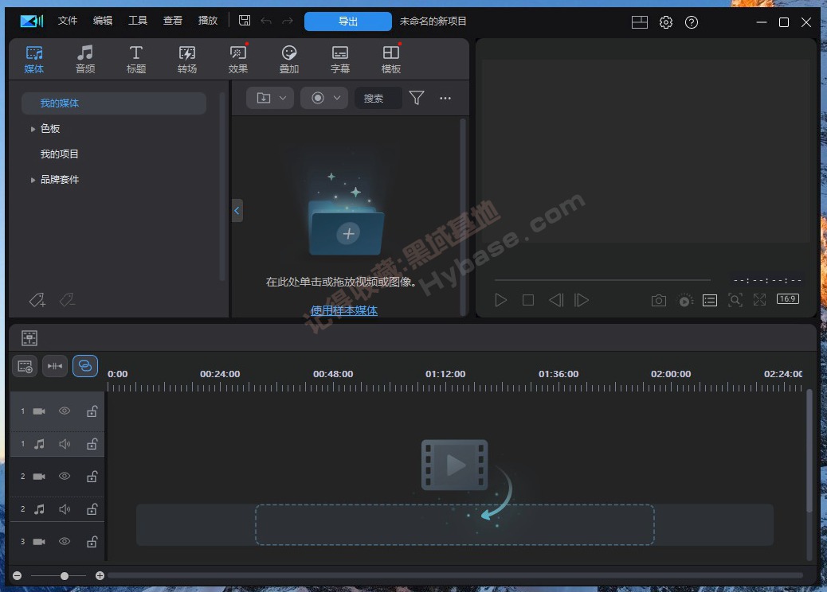The image size is (827, 592).
Task: Open the 模板 (Templates) panel
Action: (x=390, y=58)
